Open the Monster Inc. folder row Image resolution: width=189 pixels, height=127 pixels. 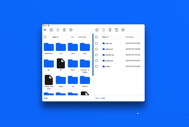click(119, 55)
